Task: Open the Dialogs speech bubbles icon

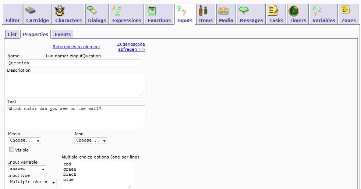Action: click(x=92, y=11)
